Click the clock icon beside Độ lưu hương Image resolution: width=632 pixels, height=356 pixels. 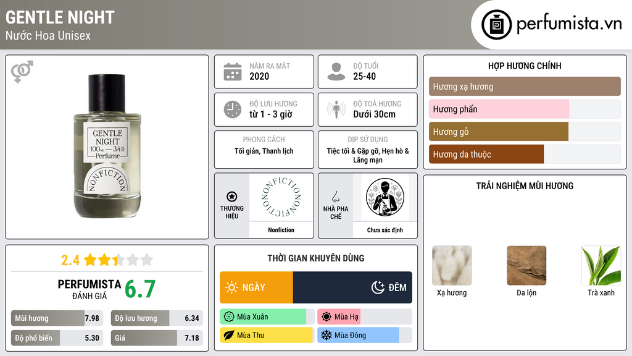tap(233, 109)
